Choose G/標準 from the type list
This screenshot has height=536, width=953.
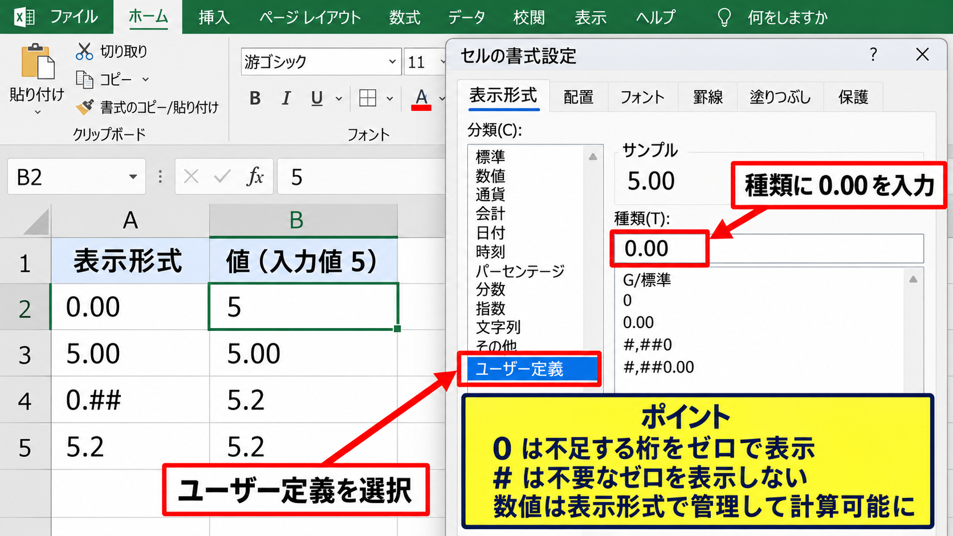tap(647, 280)
